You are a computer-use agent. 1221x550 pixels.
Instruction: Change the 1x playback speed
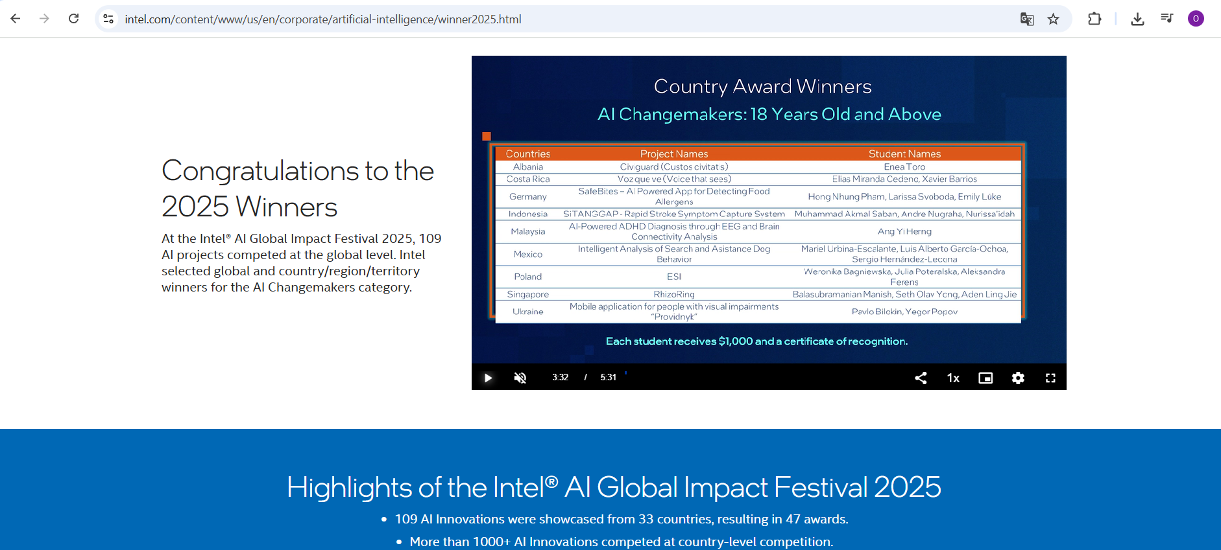coord(953,378)
